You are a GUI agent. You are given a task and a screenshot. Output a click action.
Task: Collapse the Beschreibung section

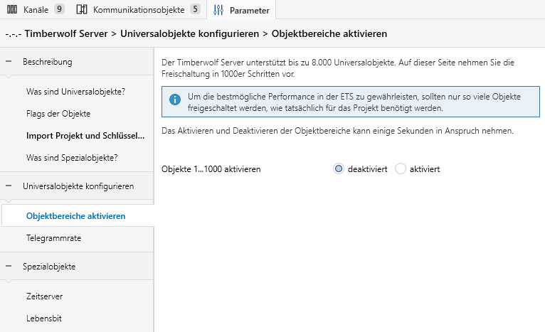(9, 61)
